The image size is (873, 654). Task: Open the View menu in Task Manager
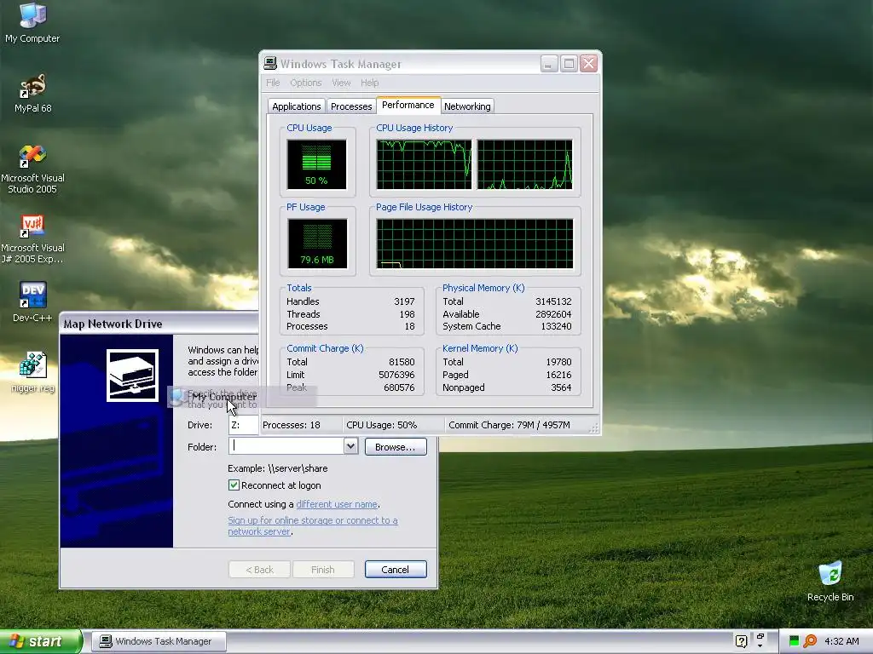point(341,83)
